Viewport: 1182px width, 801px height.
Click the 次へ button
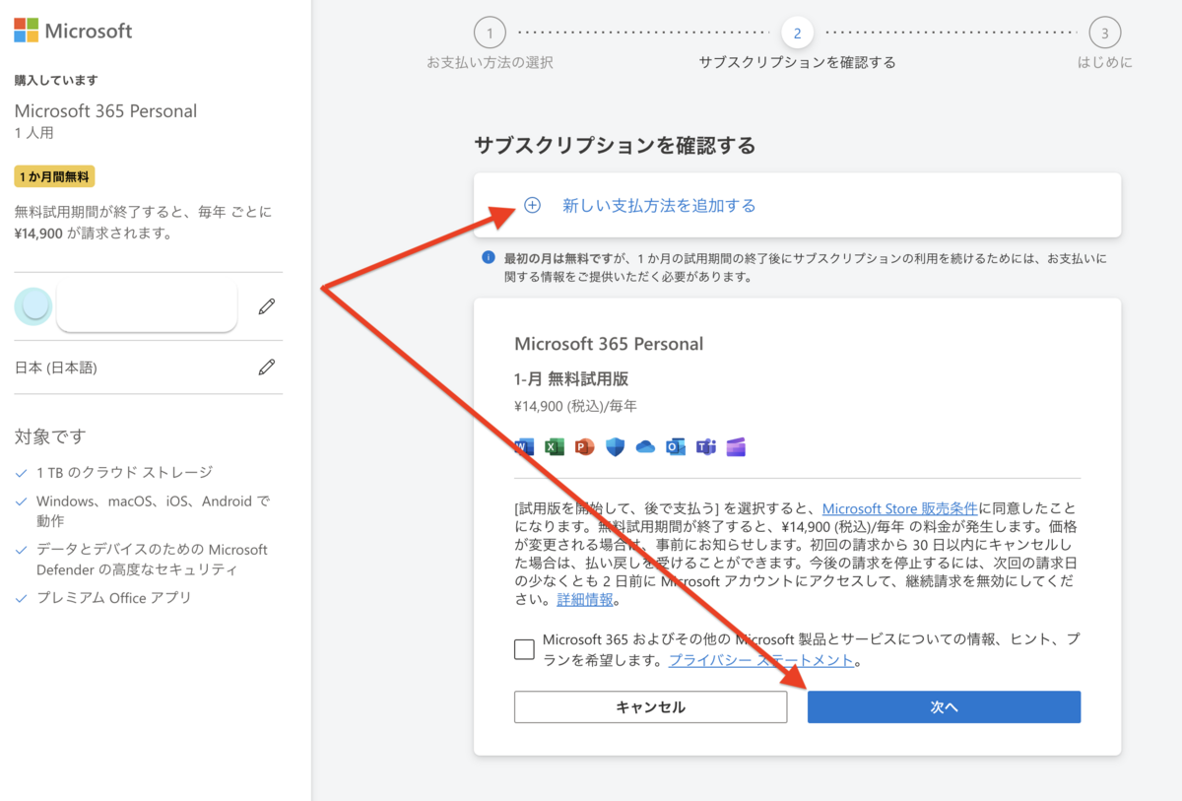[943, 706]
